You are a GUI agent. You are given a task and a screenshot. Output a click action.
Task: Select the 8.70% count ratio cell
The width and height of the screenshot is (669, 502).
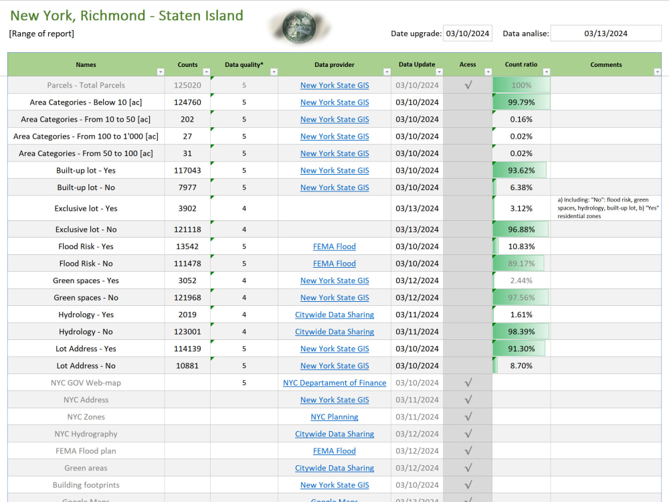[x=521, y=365]
